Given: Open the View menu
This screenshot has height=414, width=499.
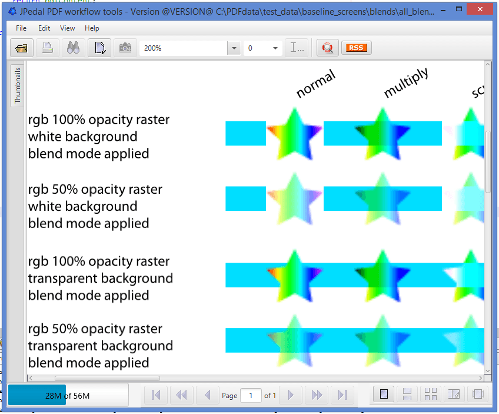Looking at the screenshot, I should coord(68,28).
